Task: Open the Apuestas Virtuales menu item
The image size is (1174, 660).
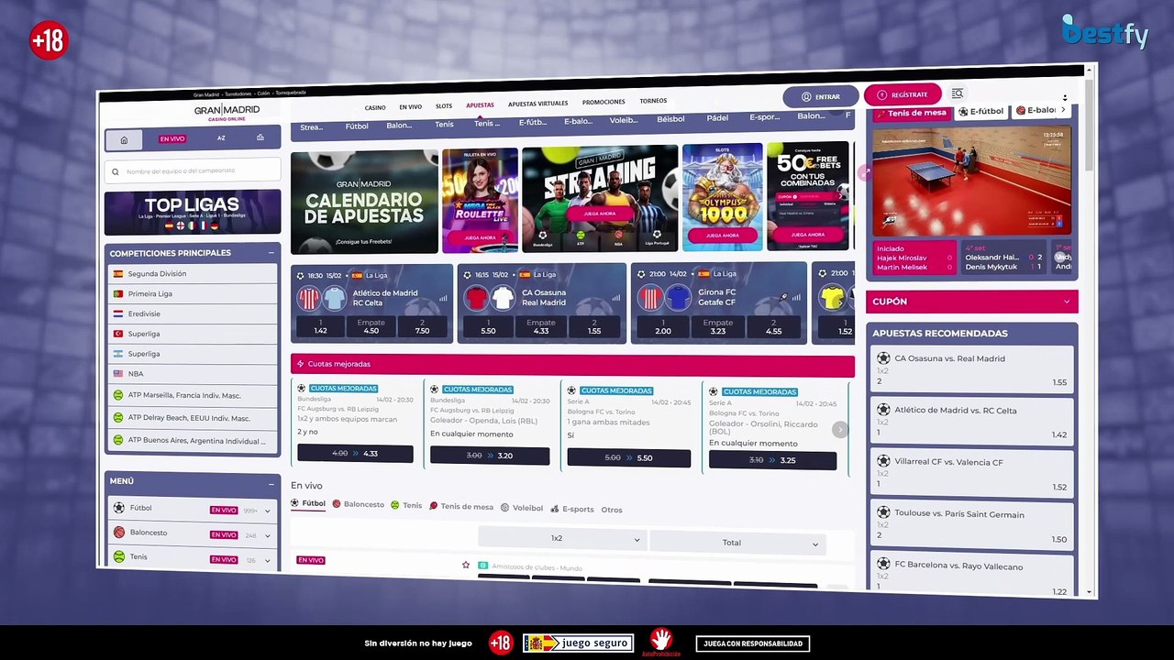Action: click(537, 104)
